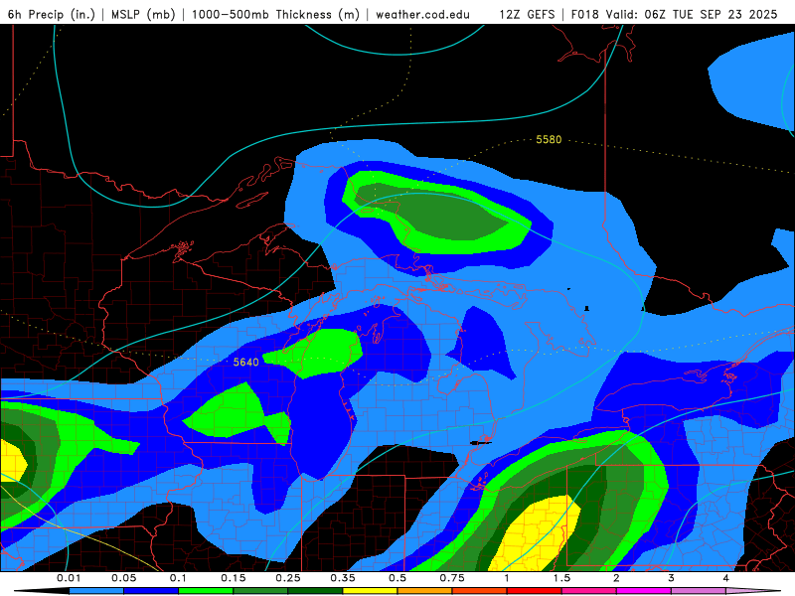This screenshot has width=795, height=596.
Task: Click the '1000-500mb Thickness (m)' header label
Action: pos(275,14)
